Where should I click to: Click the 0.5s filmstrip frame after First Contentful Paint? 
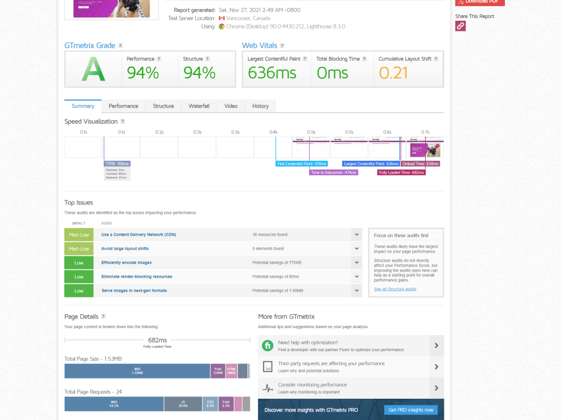311,147
